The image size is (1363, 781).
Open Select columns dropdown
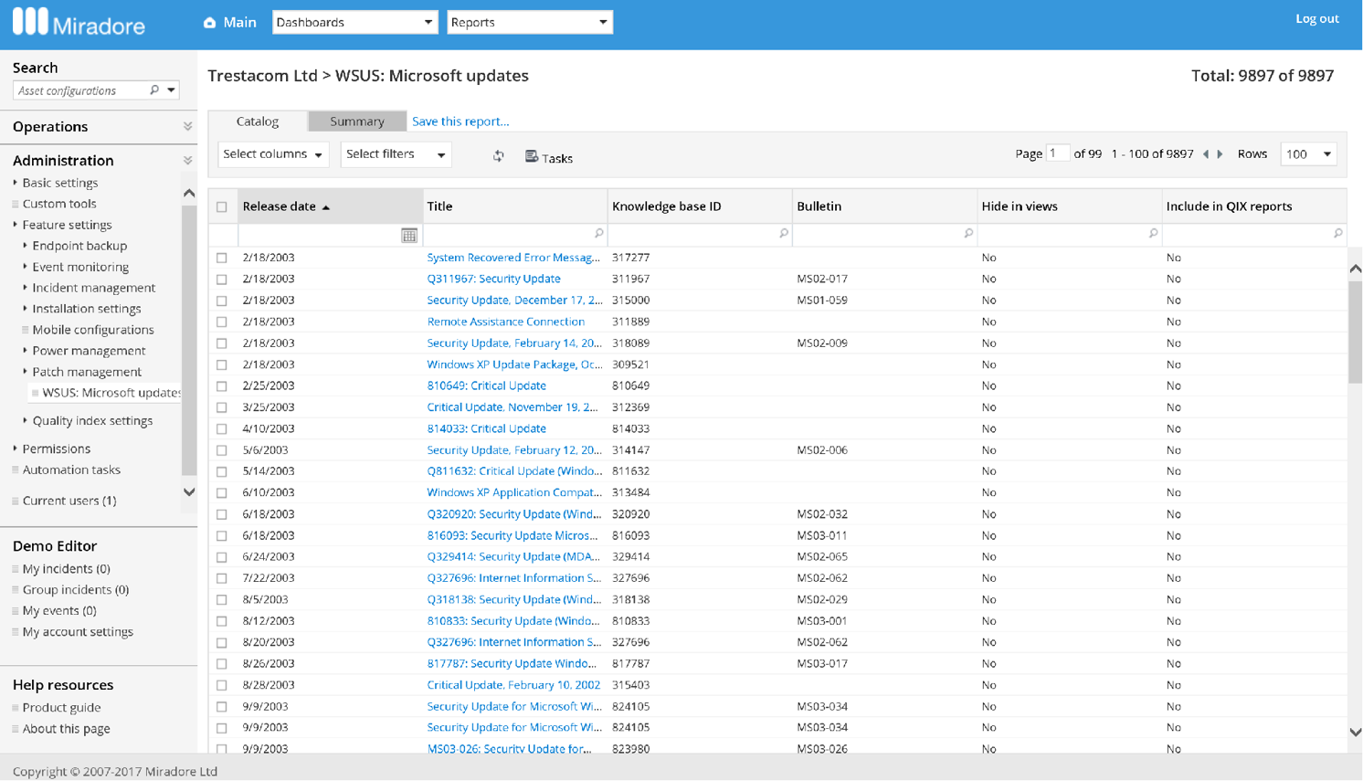coord(273,154)
